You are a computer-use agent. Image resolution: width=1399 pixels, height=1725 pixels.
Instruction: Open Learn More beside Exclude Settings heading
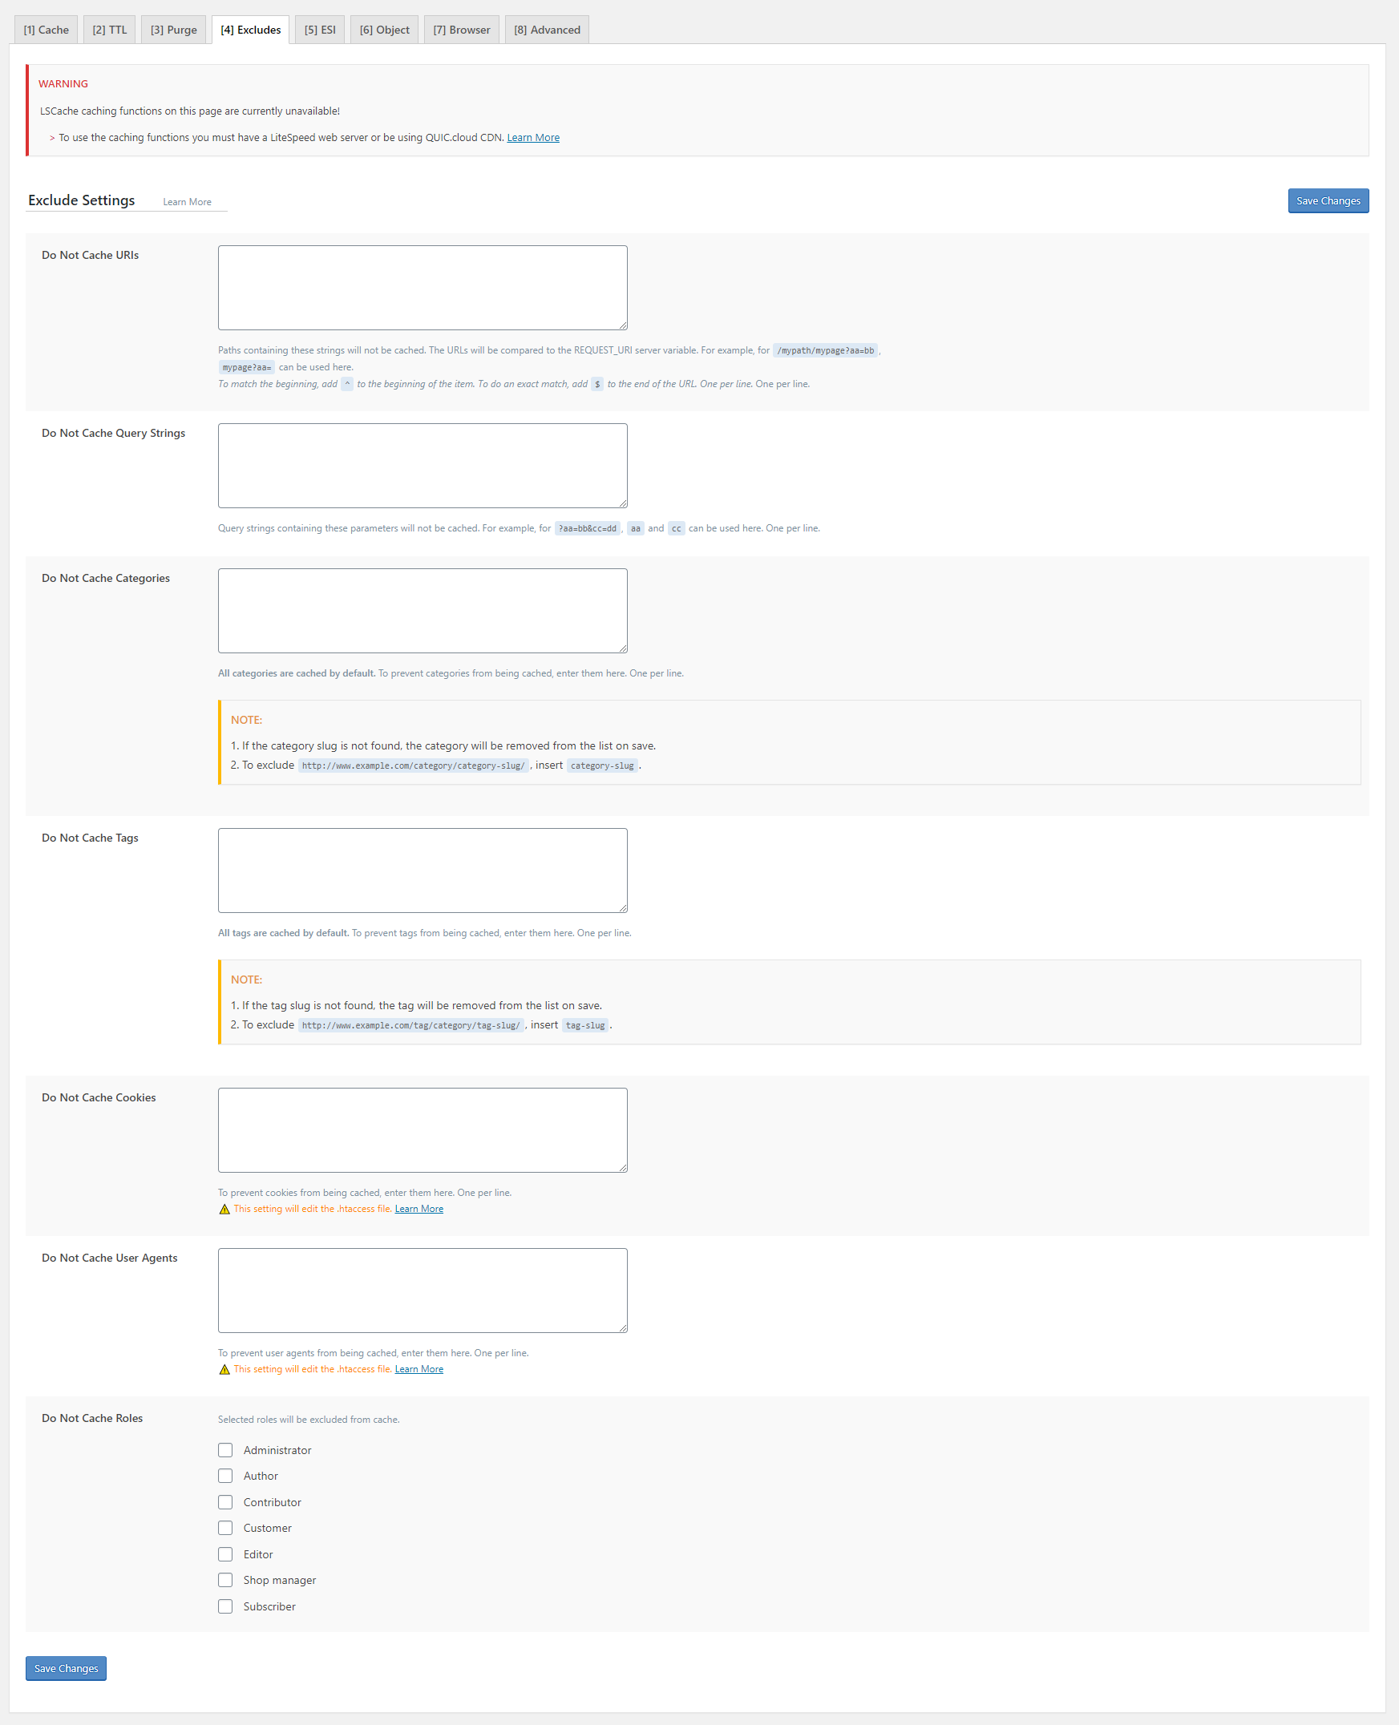click(187, 202)
